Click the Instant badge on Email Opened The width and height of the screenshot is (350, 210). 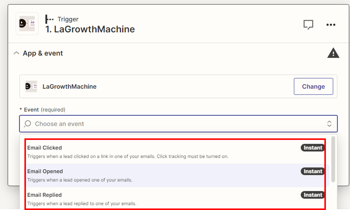point(313,171)
